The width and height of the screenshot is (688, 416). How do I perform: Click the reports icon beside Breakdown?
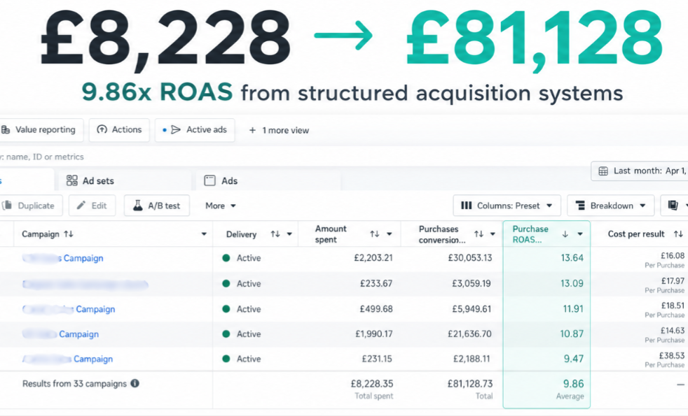pos(673,206)
